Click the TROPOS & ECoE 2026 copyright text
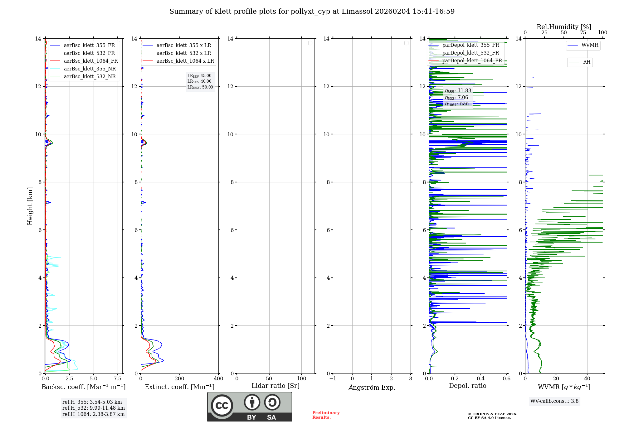 pyautogui.click(x=493, y=414)
